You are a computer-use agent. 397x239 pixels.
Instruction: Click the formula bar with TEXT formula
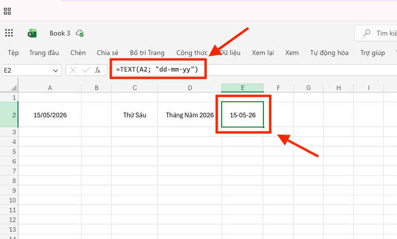click(253, 70)
